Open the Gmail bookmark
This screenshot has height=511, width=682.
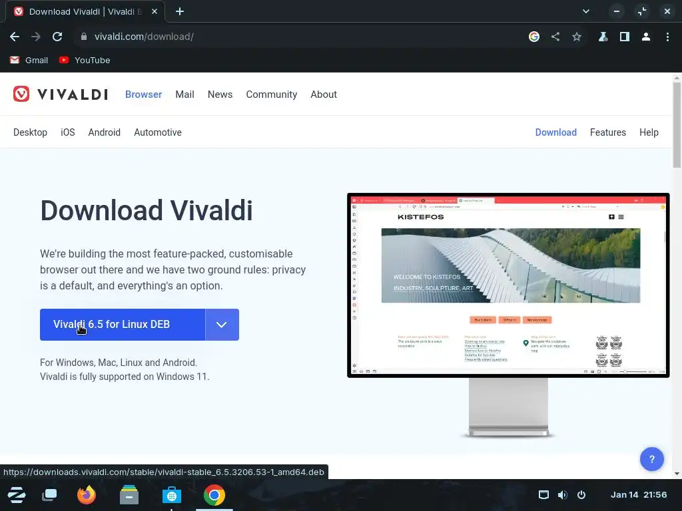tap(29, 61)
